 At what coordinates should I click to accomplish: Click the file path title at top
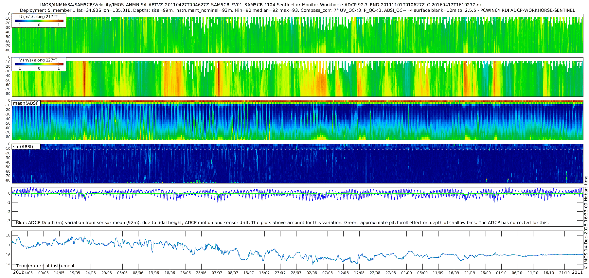pos(261,5)
